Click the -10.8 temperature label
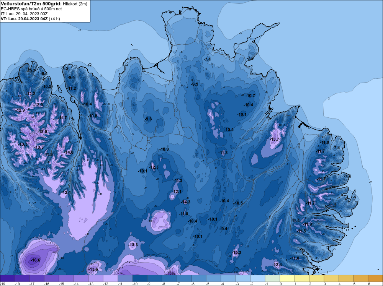The image size is (383, 286). 92,116
